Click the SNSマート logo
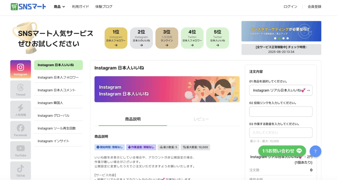Viewport: 337px width, 180px height. coord(28,7)
